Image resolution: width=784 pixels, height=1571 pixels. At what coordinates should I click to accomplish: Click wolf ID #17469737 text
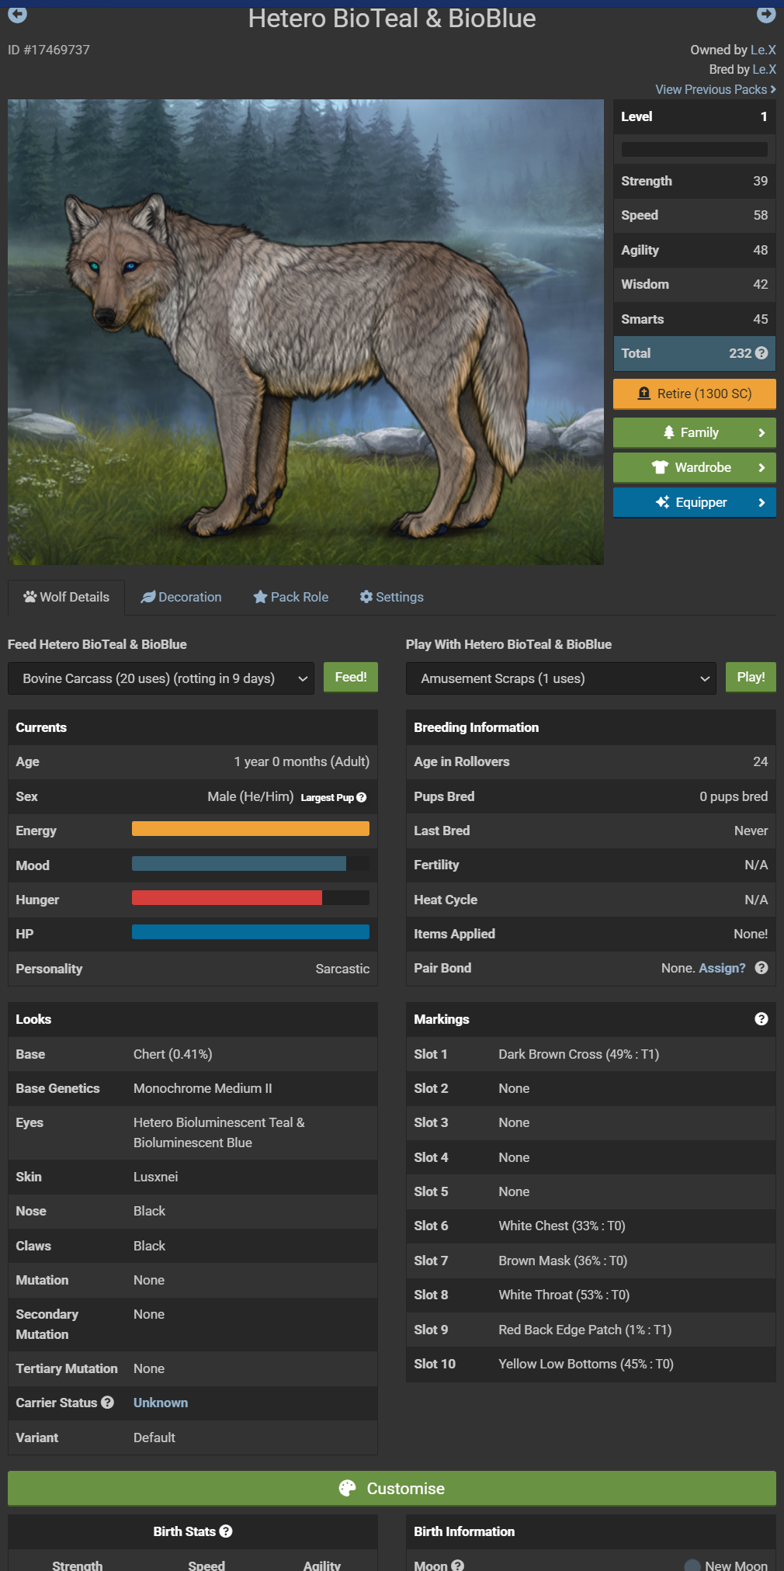tap(49, 50)
